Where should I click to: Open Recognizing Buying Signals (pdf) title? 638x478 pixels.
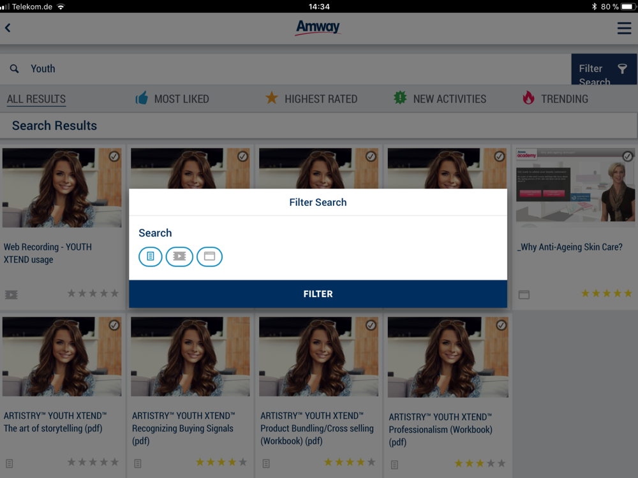[x=184, y=428]
